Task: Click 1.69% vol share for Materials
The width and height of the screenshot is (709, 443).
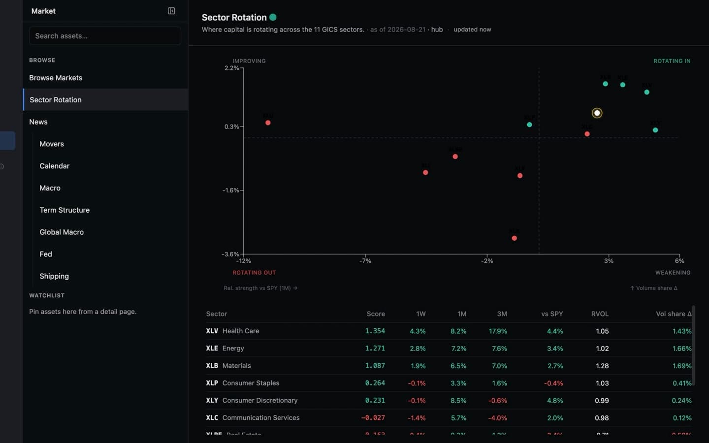Action: pyautogui.click(x=682, y=366)
